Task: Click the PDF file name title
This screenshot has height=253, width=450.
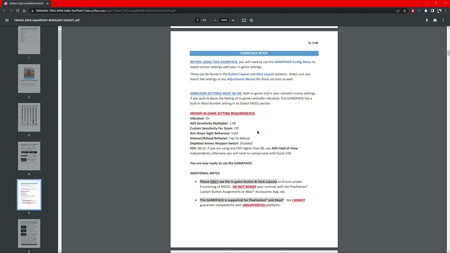Action: pyautogui.click(x=47, y=20)
